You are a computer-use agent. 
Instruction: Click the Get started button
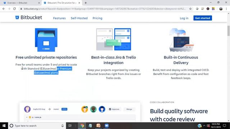click(x=203, y=18)
